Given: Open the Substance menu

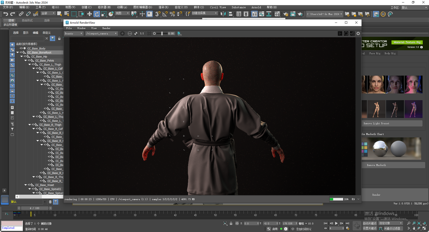Looking at the screenshot, I should [239, 7].
